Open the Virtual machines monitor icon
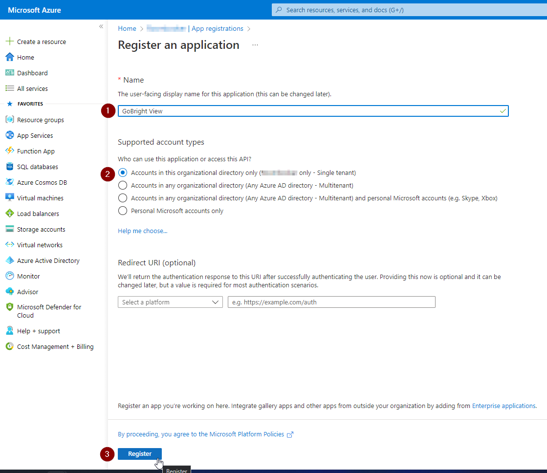This screenshot has width=547, height=473. pyautogui.click(x=10, y=197)
